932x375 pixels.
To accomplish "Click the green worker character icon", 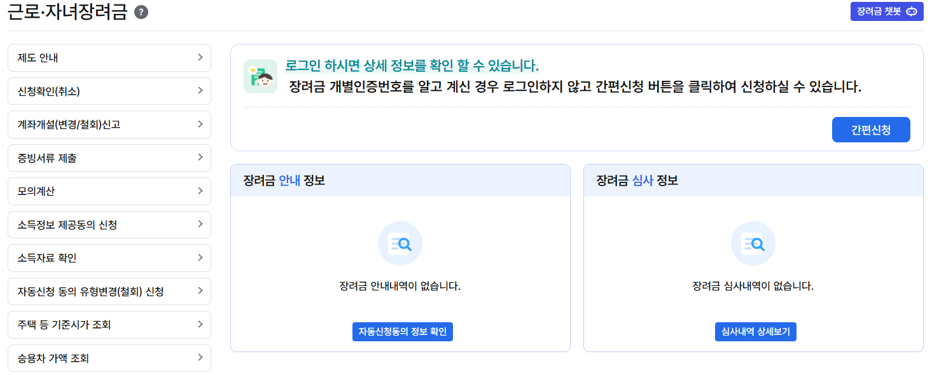I will click(x=261, y=77).
